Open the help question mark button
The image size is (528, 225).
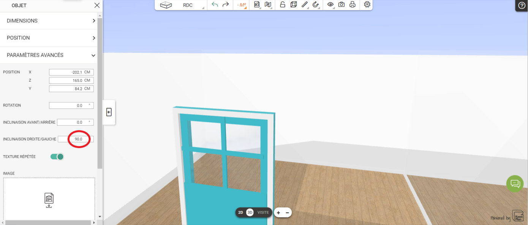click(522, 5)
